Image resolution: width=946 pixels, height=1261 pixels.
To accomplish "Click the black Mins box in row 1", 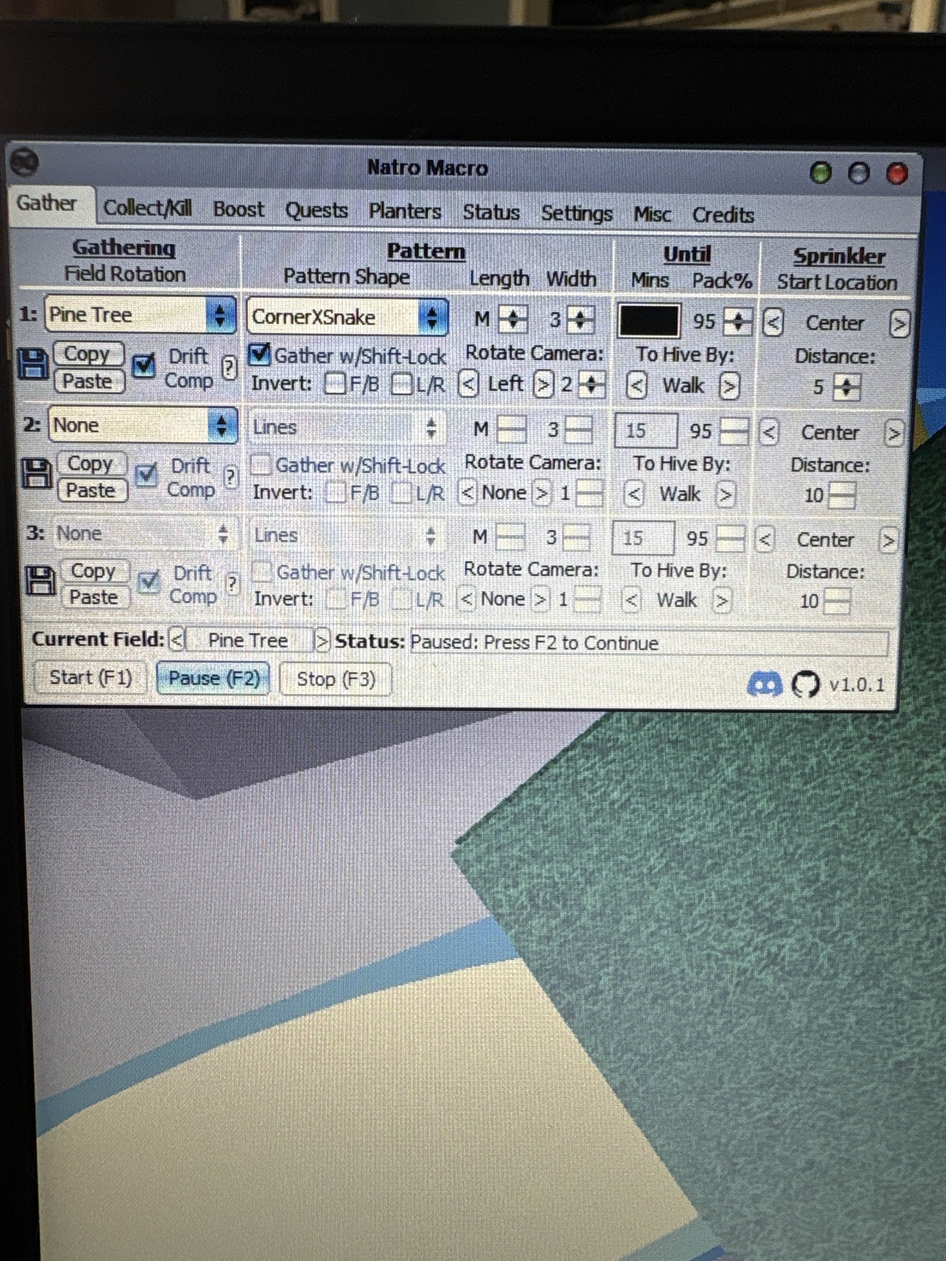I will tap(649, 321).
